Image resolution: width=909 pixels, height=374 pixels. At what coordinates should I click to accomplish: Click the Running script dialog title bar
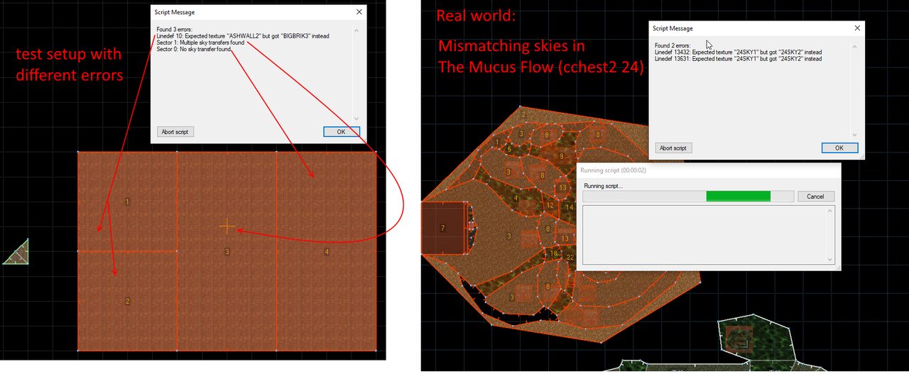(x=709, y=170)
